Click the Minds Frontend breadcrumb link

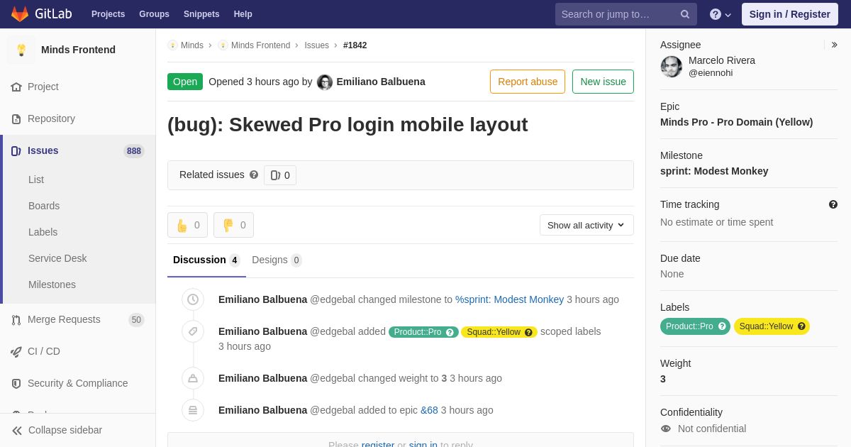260,45
